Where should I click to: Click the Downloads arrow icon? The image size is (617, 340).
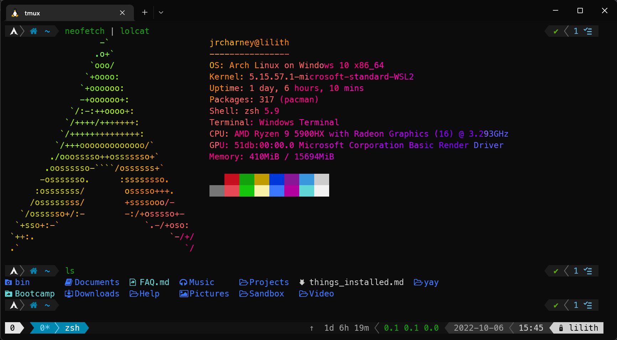69,294
